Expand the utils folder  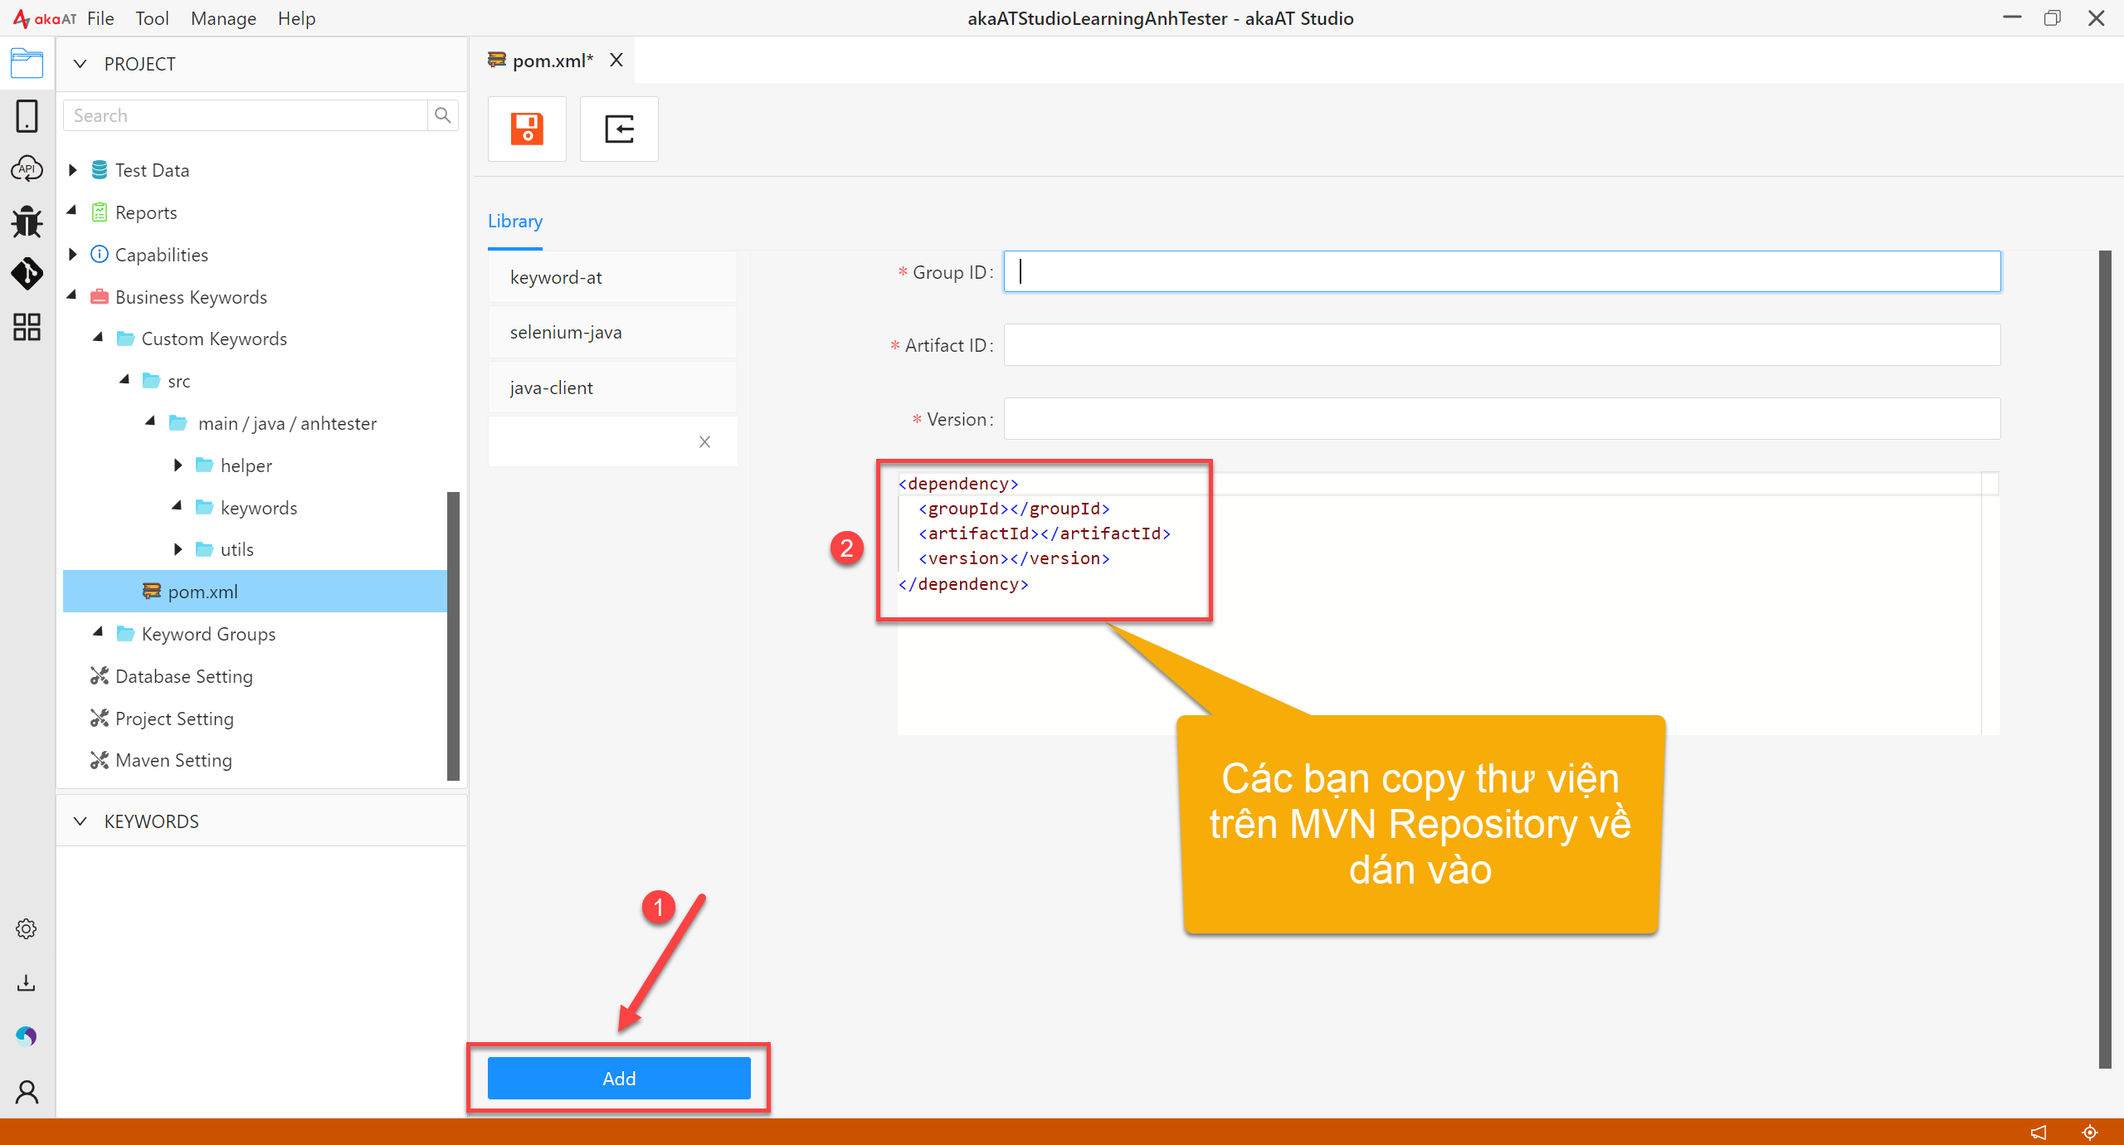click(x=178, y=549)
